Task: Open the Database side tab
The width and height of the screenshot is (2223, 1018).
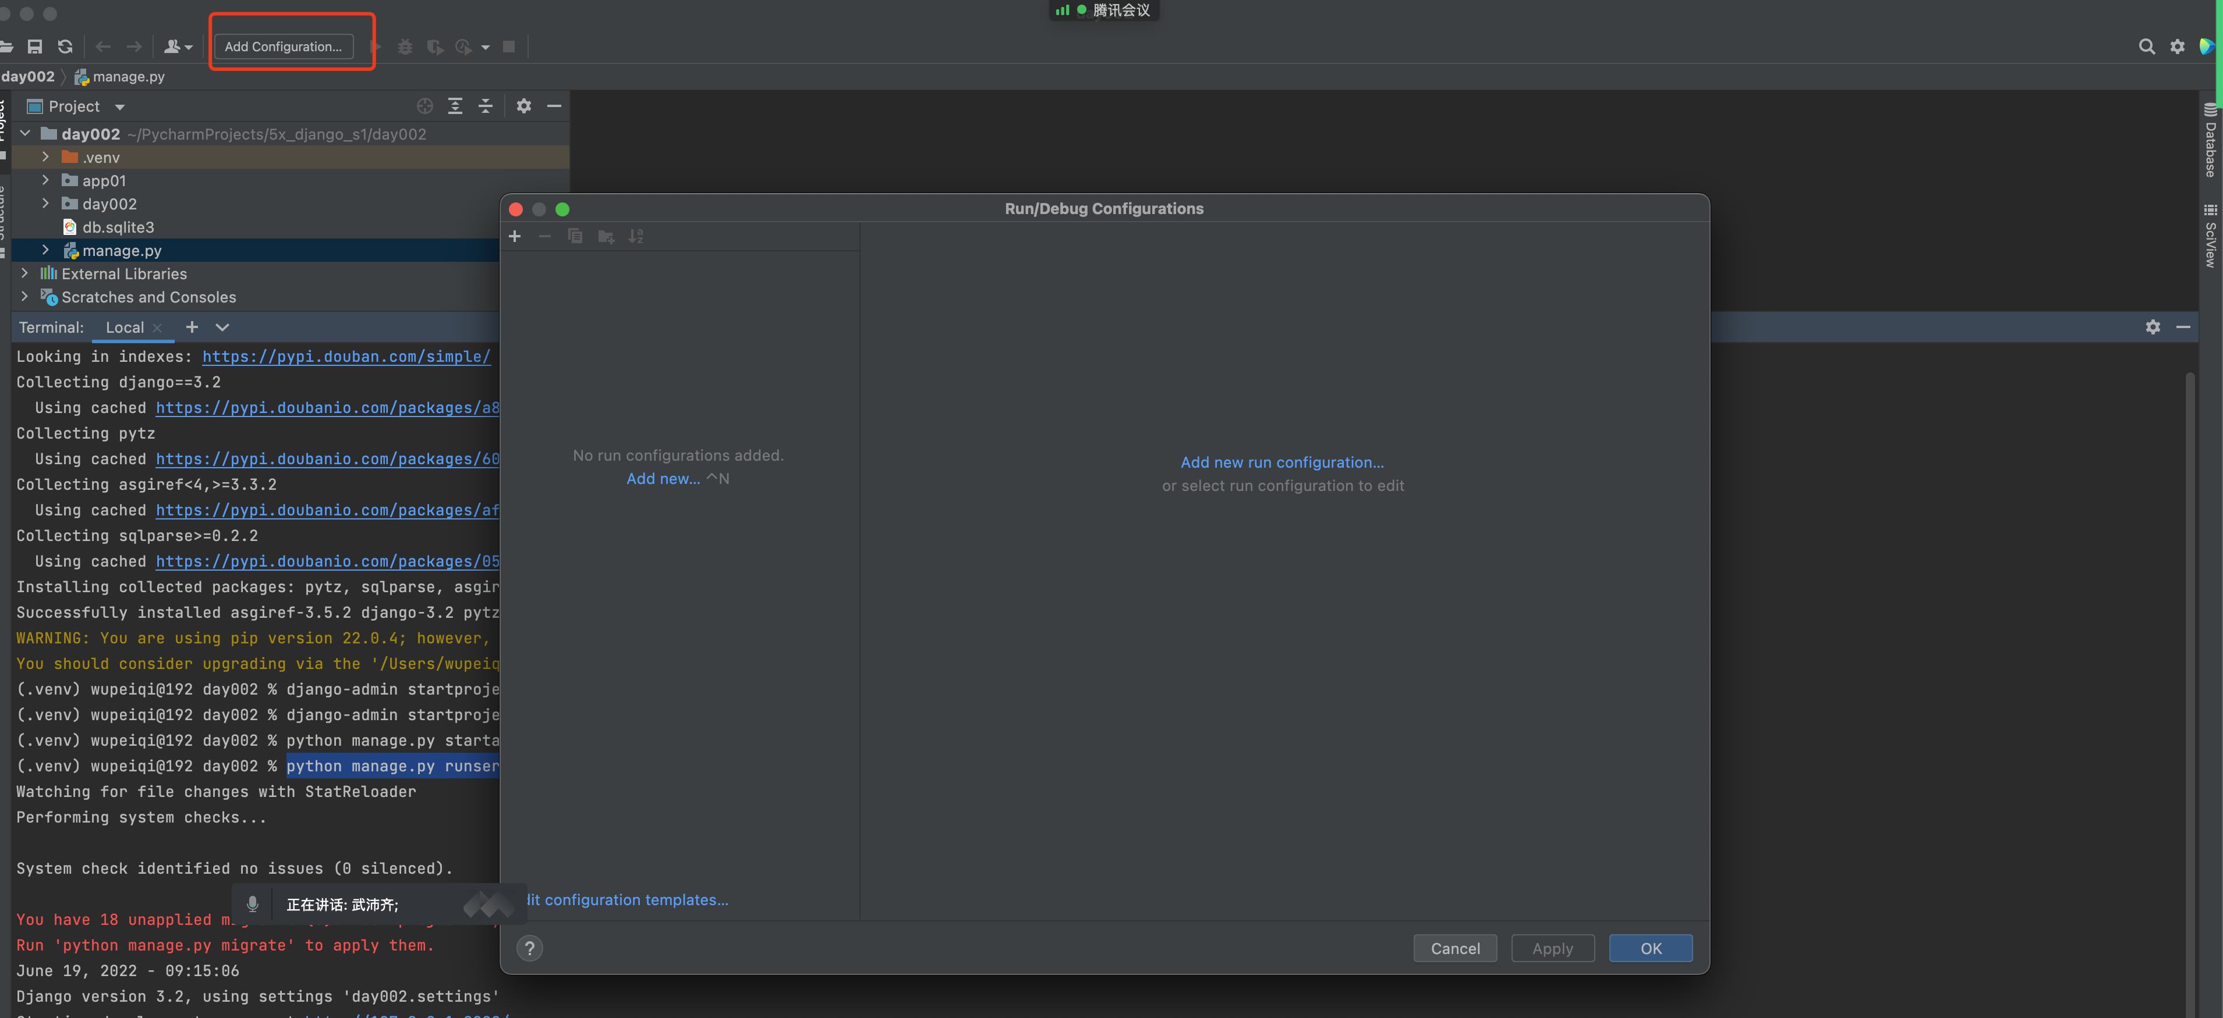Action: (2210, 141)
